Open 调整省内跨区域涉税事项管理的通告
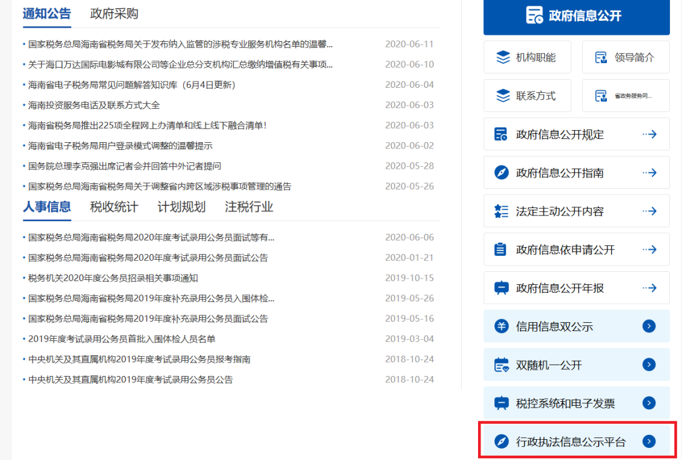This screenshot has height=460, width=682. pyautogui.click(x=160, y=186)
